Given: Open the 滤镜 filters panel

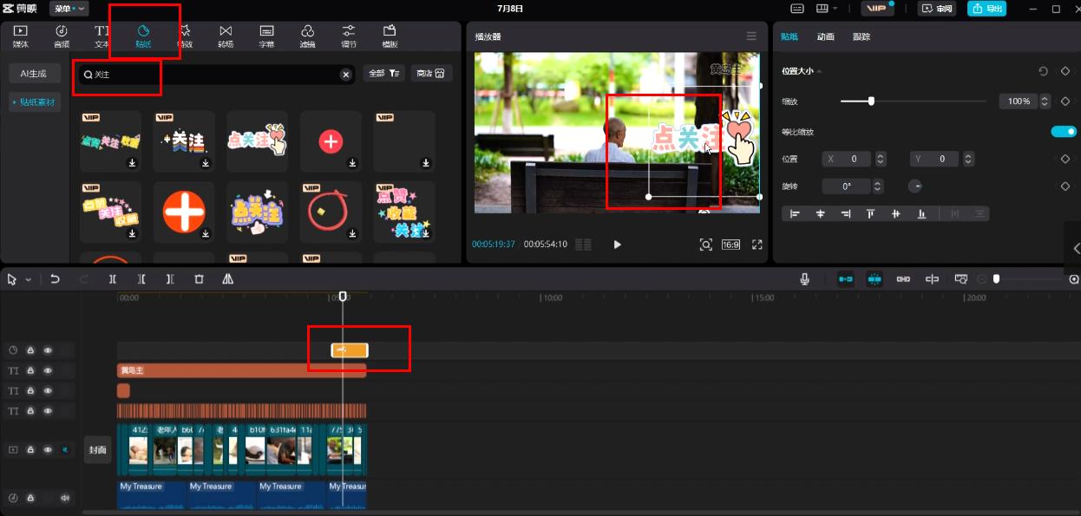Looking at the screenshot, I should click(x=308, y=36).
